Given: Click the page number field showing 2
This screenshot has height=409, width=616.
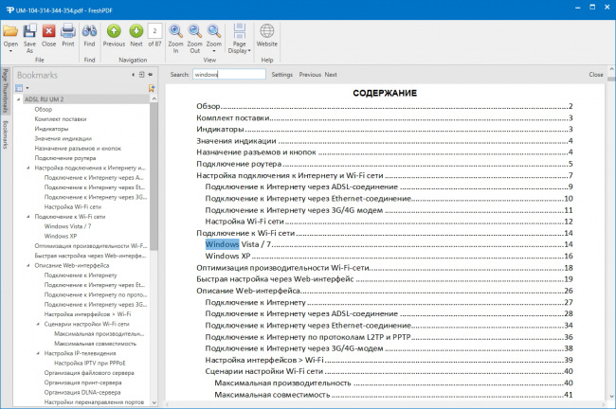Looking at the screenshot, I should pos(154,31).
